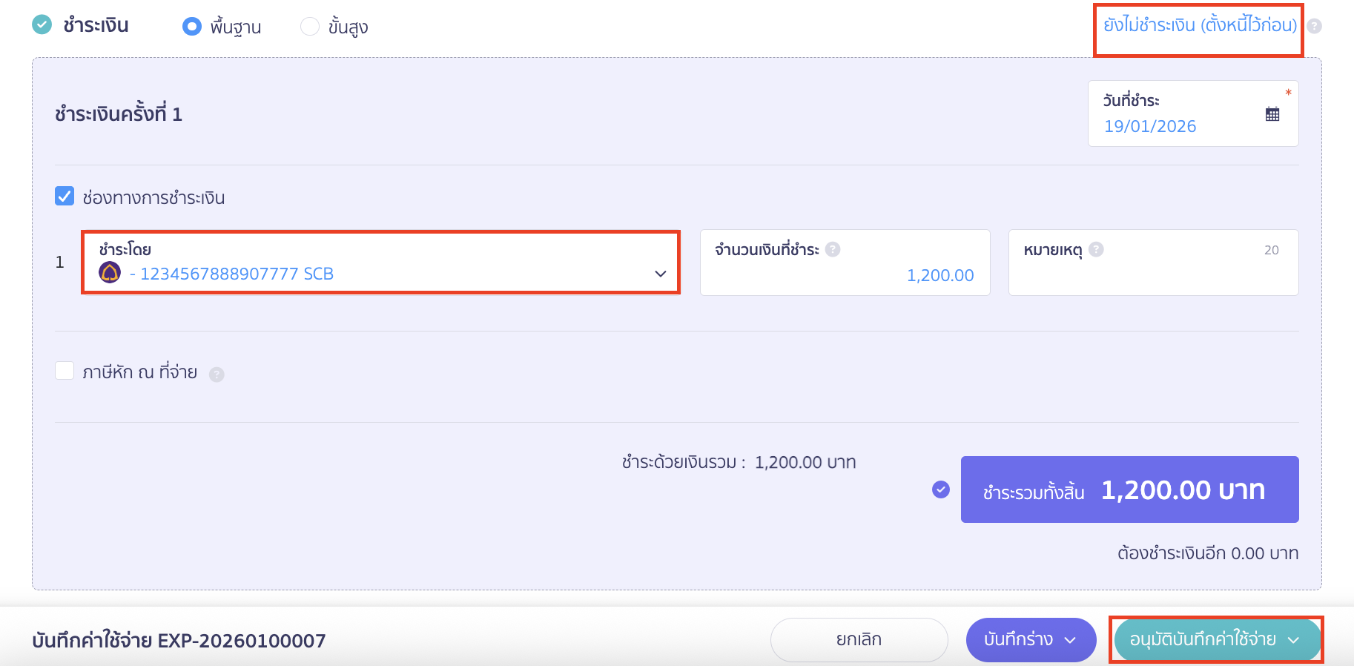Click purple check icon beside ชำระรวมทั้งสิ้น

940,489
